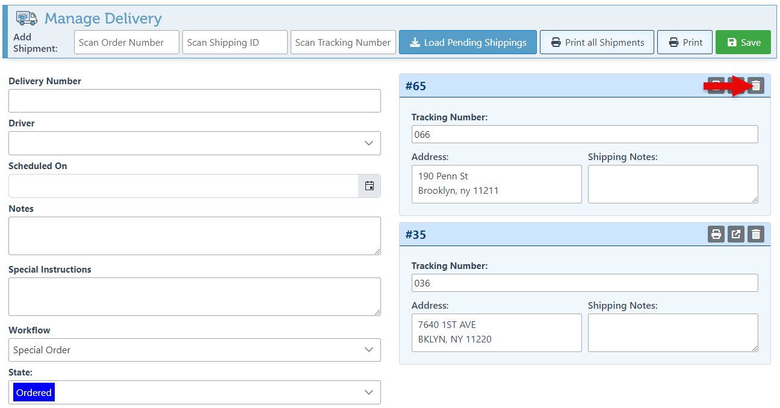Save the delivery with green Save button
Screen dimensions: 780x408
click(743, 43)
